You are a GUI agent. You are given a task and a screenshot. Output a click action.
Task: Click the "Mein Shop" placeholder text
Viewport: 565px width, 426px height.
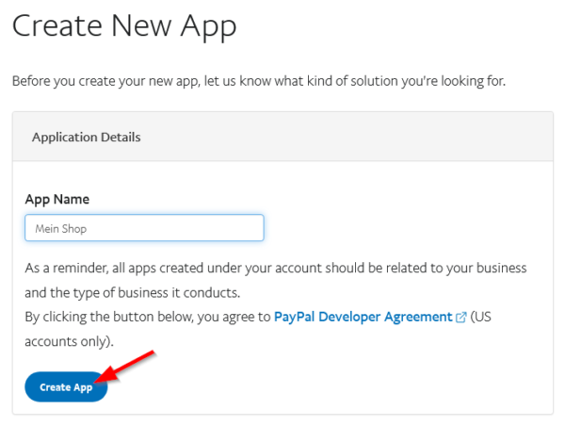click(x=60, y=228)
